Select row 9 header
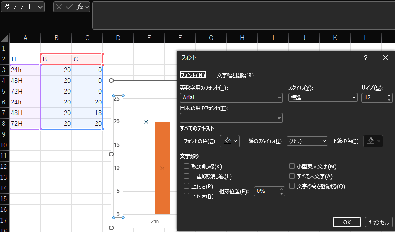This screenshot has height=232, width=395. pos(5,134)
